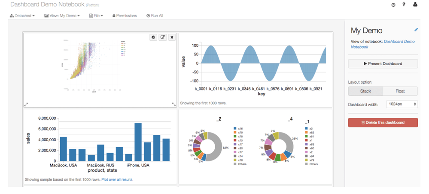Open the File menu
The width and height of the screenshot is (429, 194).
pos(96,16)
